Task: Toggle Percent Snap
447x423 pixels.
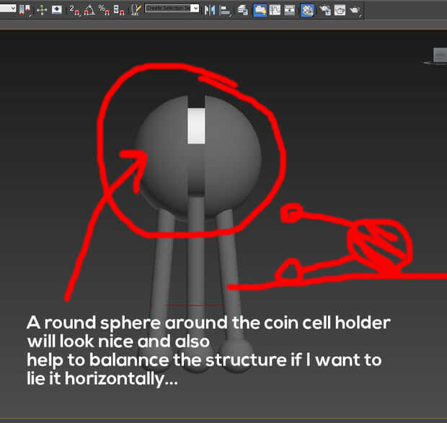Action: click(x=104, y=10)
